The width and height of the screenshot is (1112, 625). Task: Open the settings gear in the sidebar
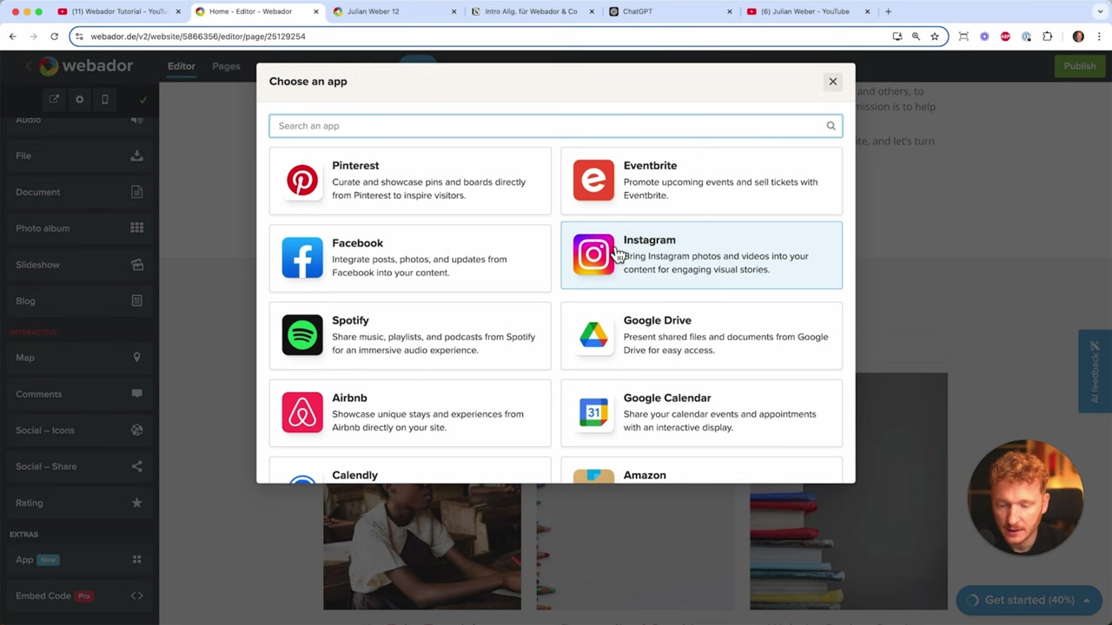pos(79,99)
